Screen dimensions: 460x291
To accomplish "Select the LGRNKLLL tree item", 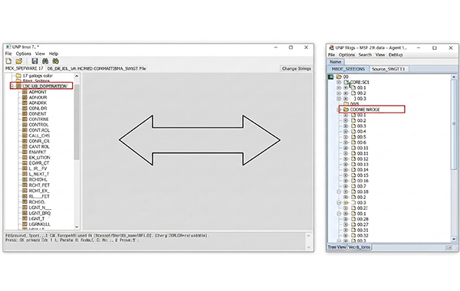I will coord(40,224).
